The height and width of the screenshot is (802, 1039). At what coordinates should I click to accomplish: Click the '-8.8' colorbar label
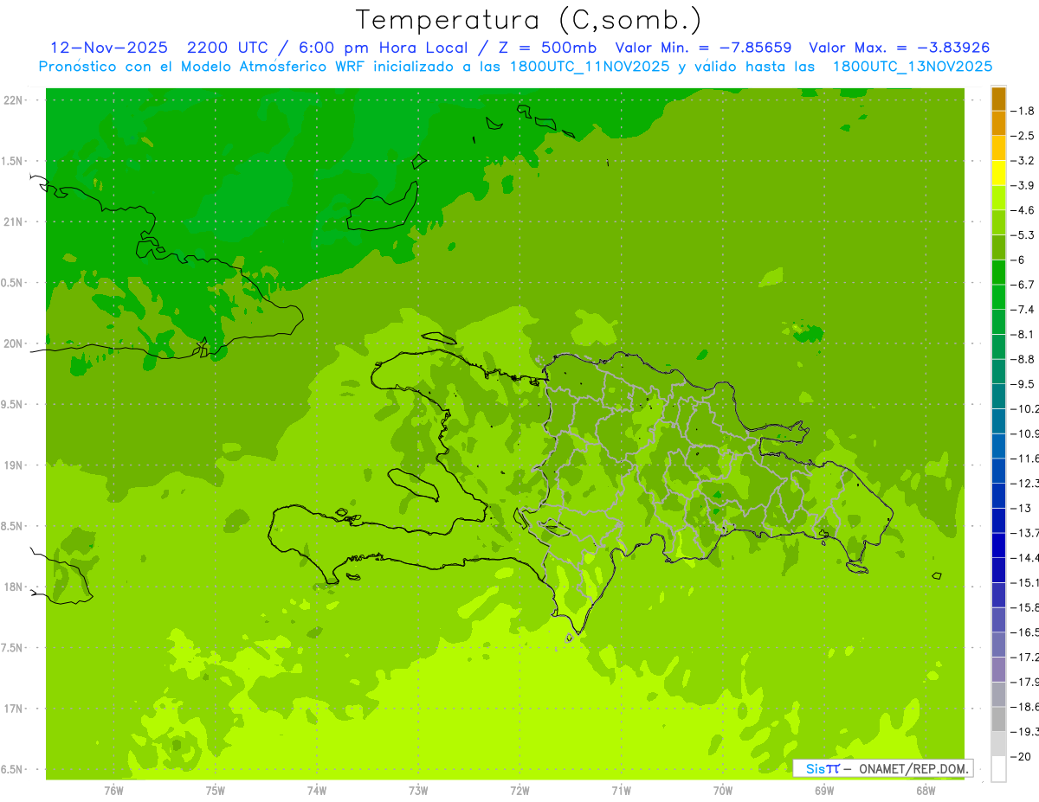[1023, 359]
